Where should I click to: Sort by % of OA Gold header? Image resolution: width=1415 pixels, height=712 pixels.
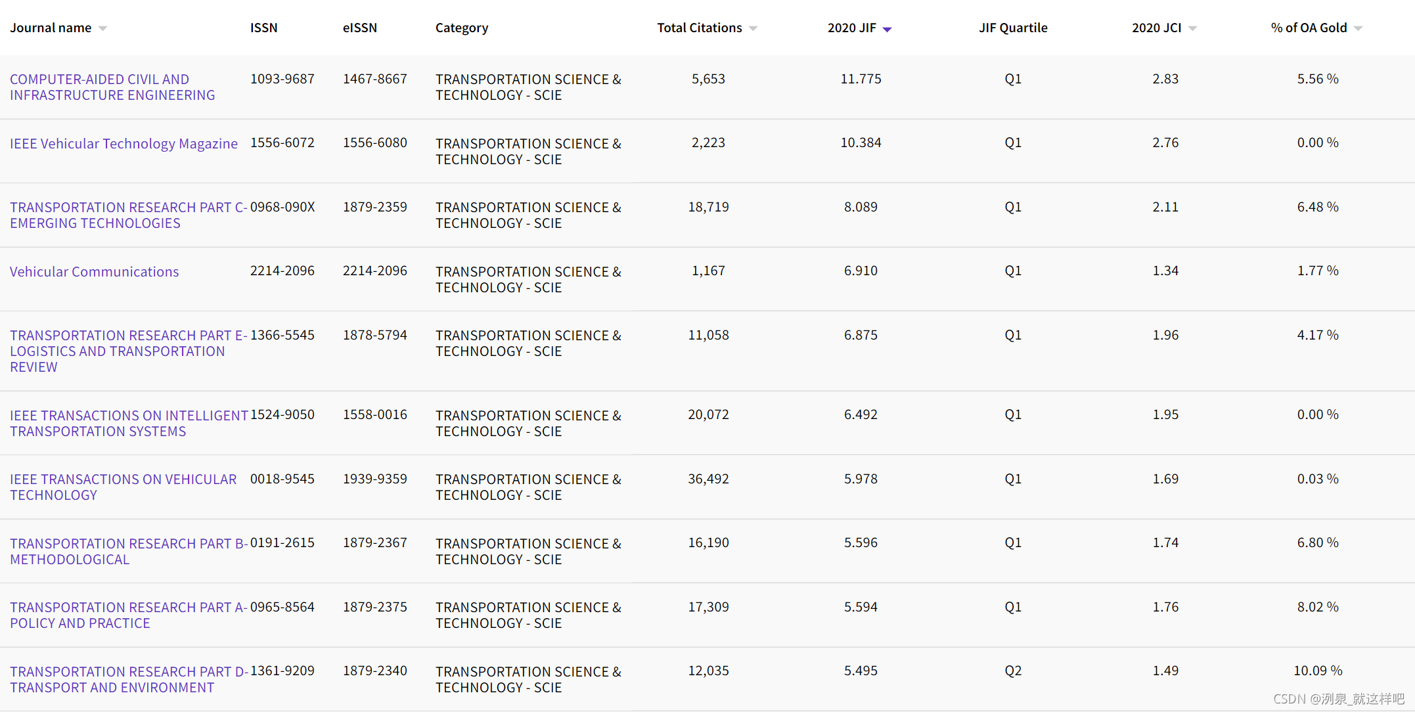pyautogui.click(x=1308, y=28)
